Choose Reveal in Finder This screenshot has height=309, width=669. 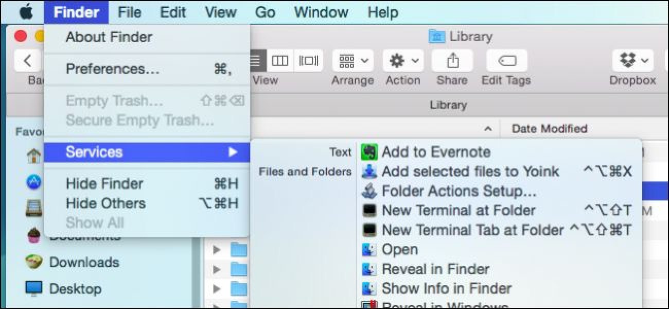(435, 269)
